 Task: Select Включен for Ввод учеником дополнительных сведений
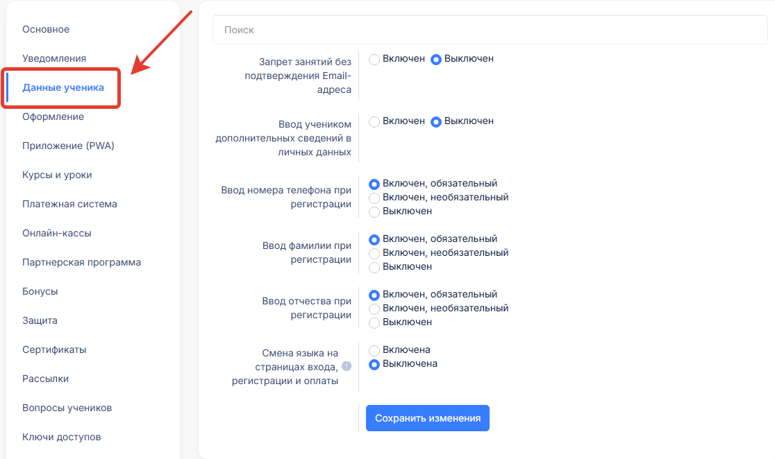pos(374,122)
